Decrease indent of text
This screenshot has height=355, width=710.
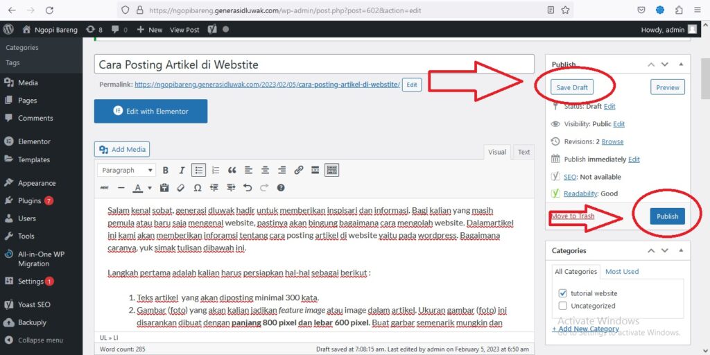click(214, 187)
